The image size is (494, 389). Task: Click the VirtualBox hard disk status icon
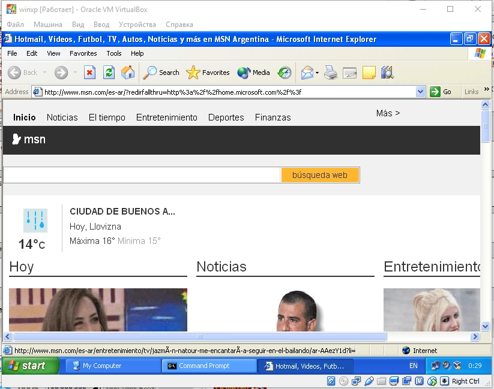pos(331,381)
